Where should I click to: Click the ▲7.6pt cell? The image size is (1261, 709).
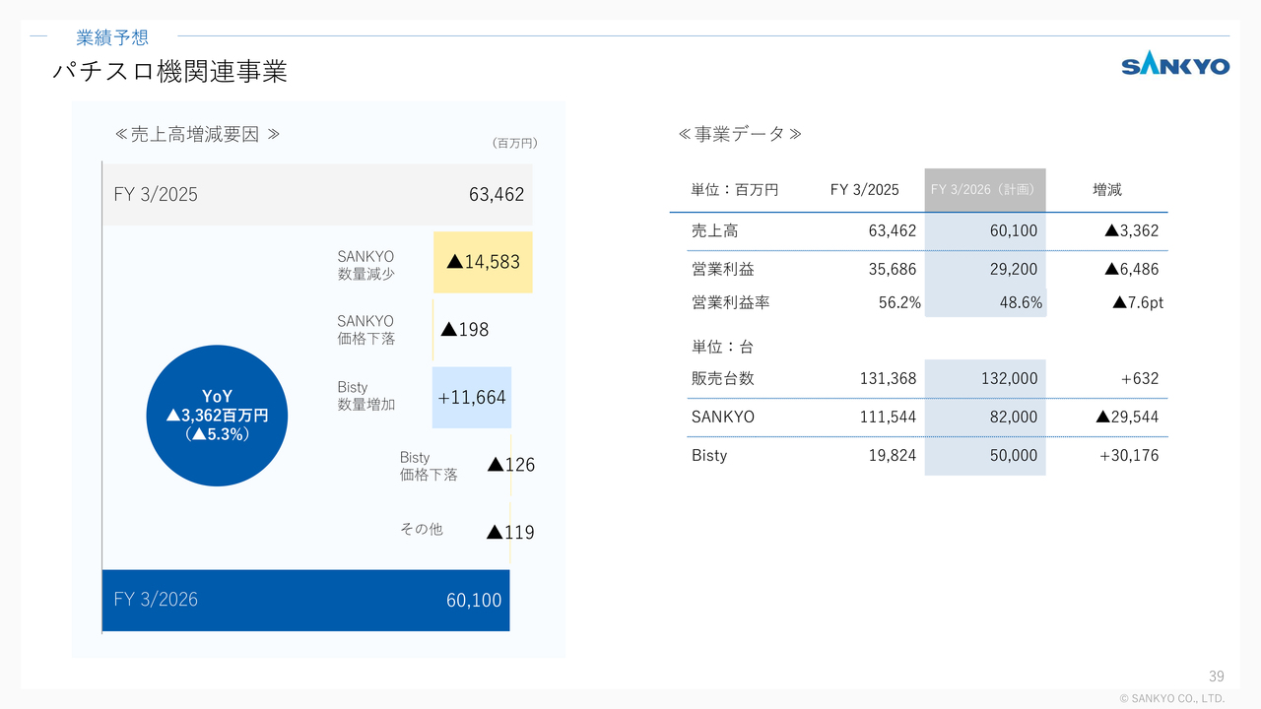[1138, 303]
